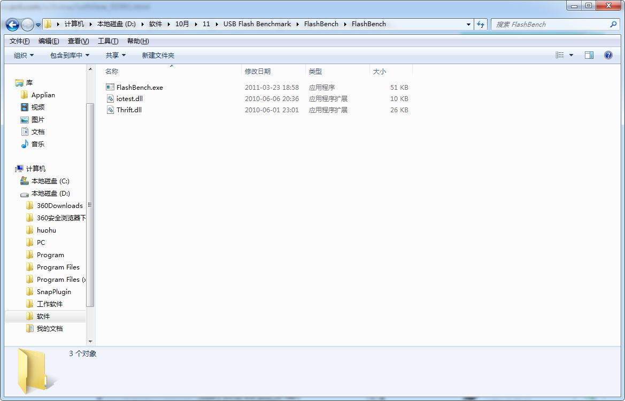
Task: Open the 组织 dropdown
Action: point(24,56)
